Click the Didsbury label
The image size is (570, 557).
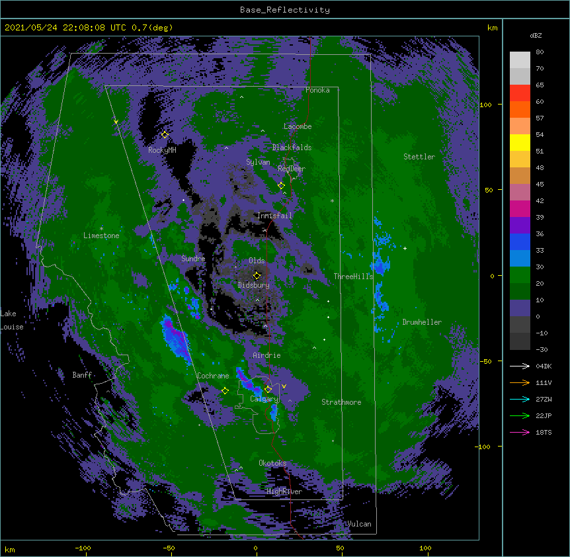pyautogui.click(x=253, y=285)
